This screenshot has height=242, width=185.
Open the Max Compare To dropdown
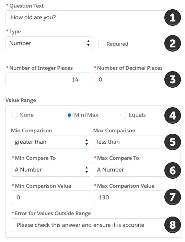click(129, 170)
